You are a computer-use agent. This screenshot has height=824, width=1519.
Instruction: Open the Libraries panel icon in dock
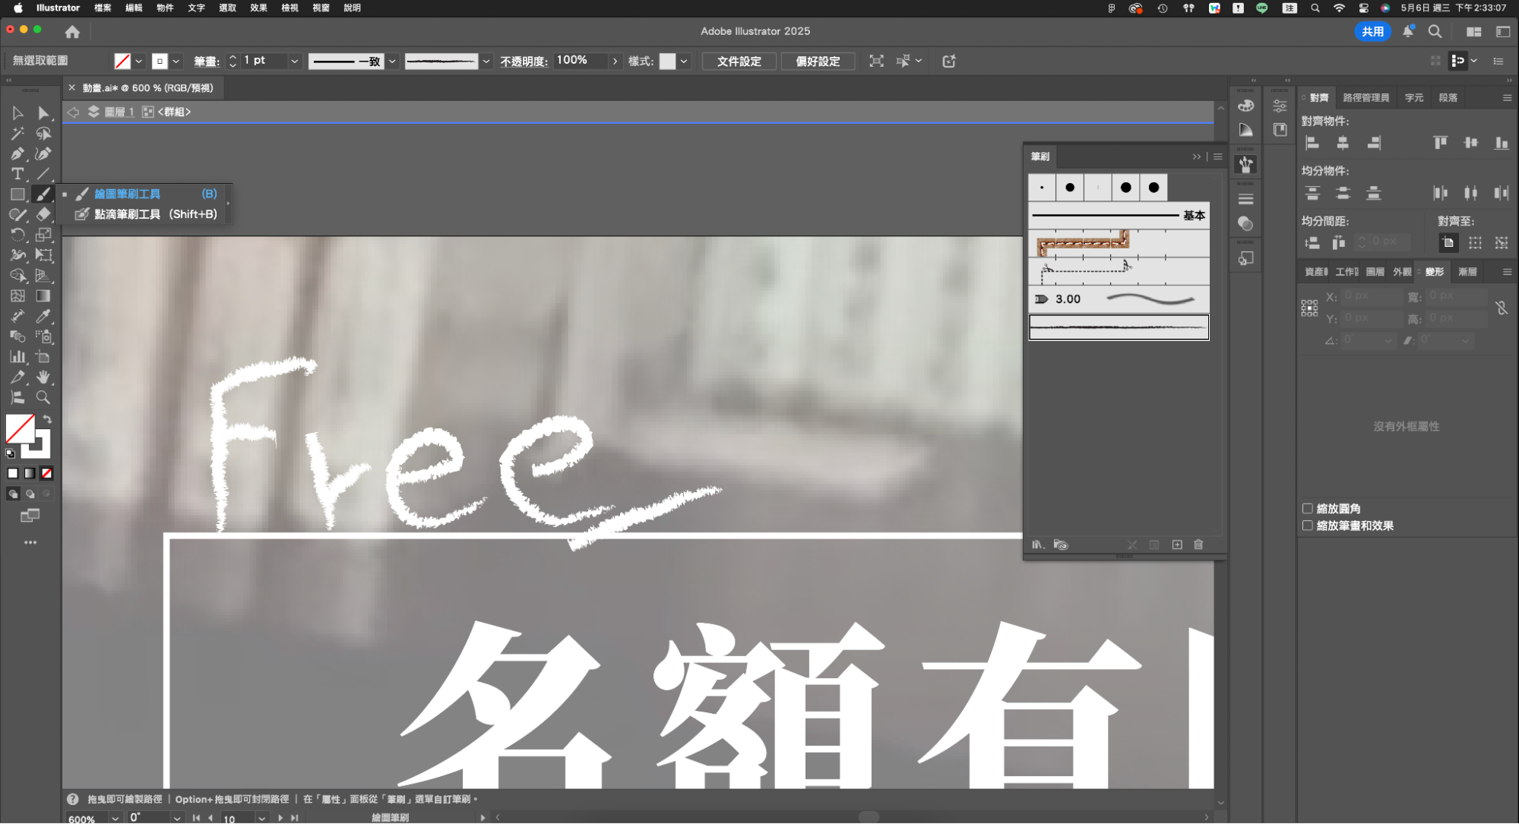1280,130
